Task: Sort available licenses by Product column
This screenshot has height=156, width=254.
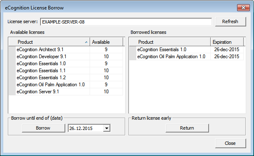Action: pyautogui.click(x=49, y=42)
